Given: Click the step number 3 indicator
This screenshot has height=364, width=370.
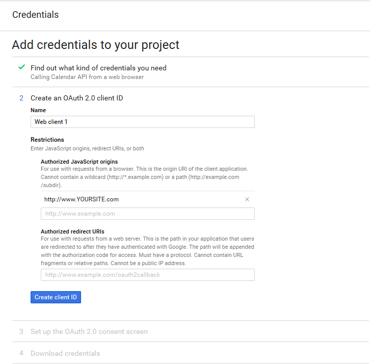Looking at the screenshot, I should point(21,331).
